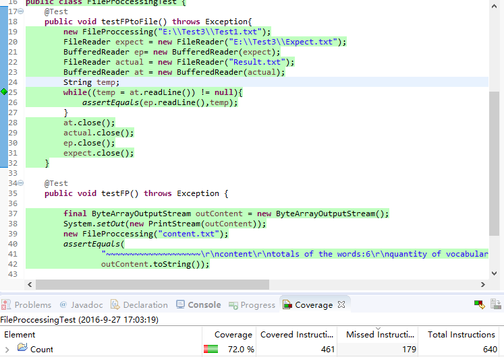Close the Coverage view tab
This screenshot has width=504, height=357.
pos(341,304)
